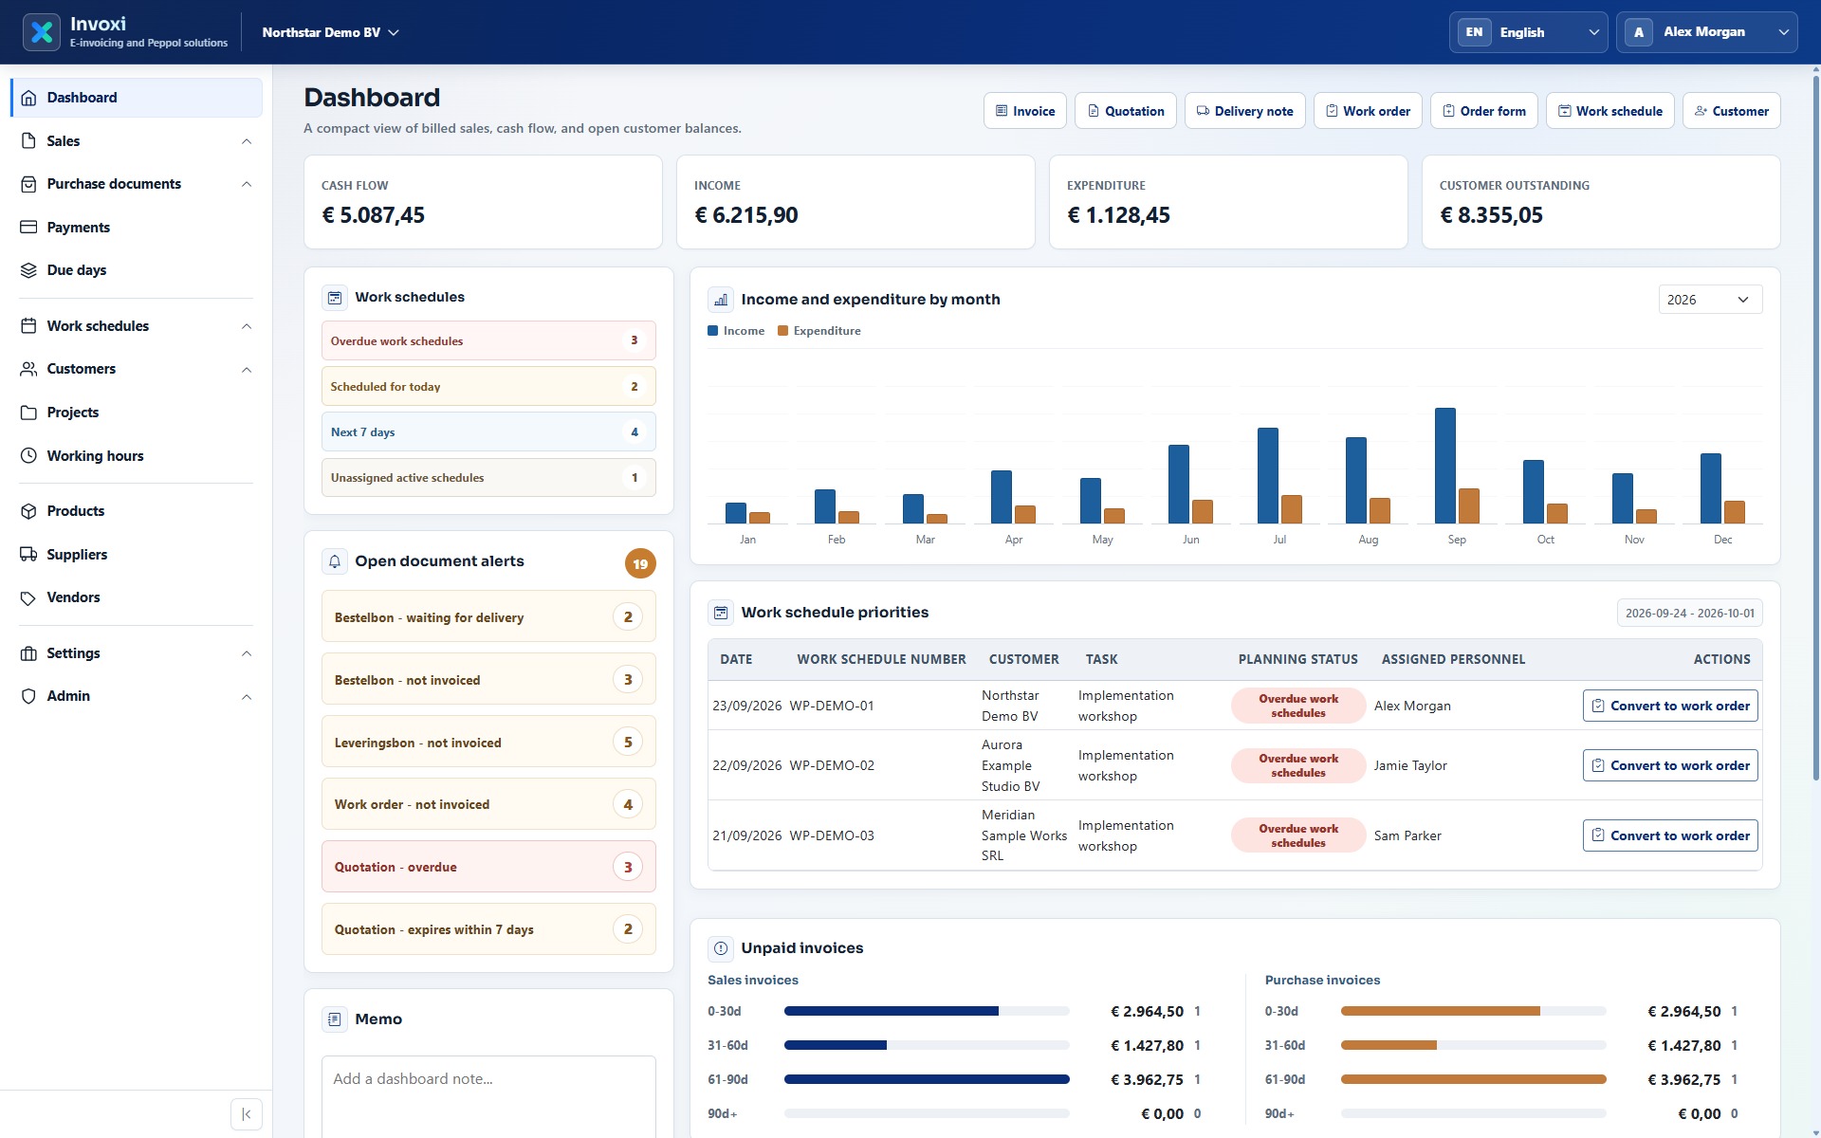Click the Work schedule priorities calendar icon

(x=721, y=613)
